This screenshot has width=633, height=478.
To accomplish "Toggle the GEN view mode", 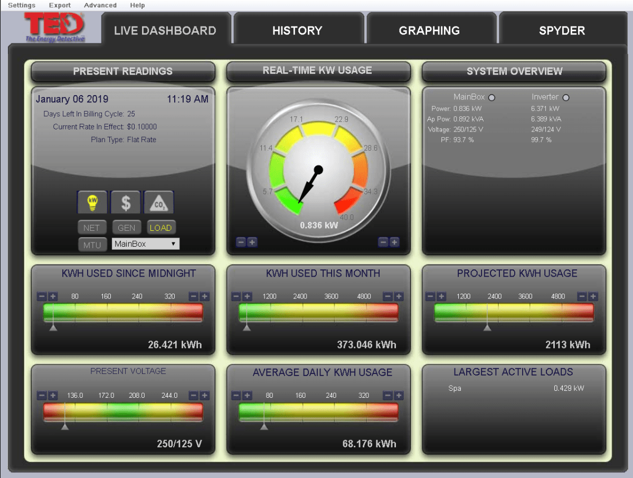I will 126,228.
